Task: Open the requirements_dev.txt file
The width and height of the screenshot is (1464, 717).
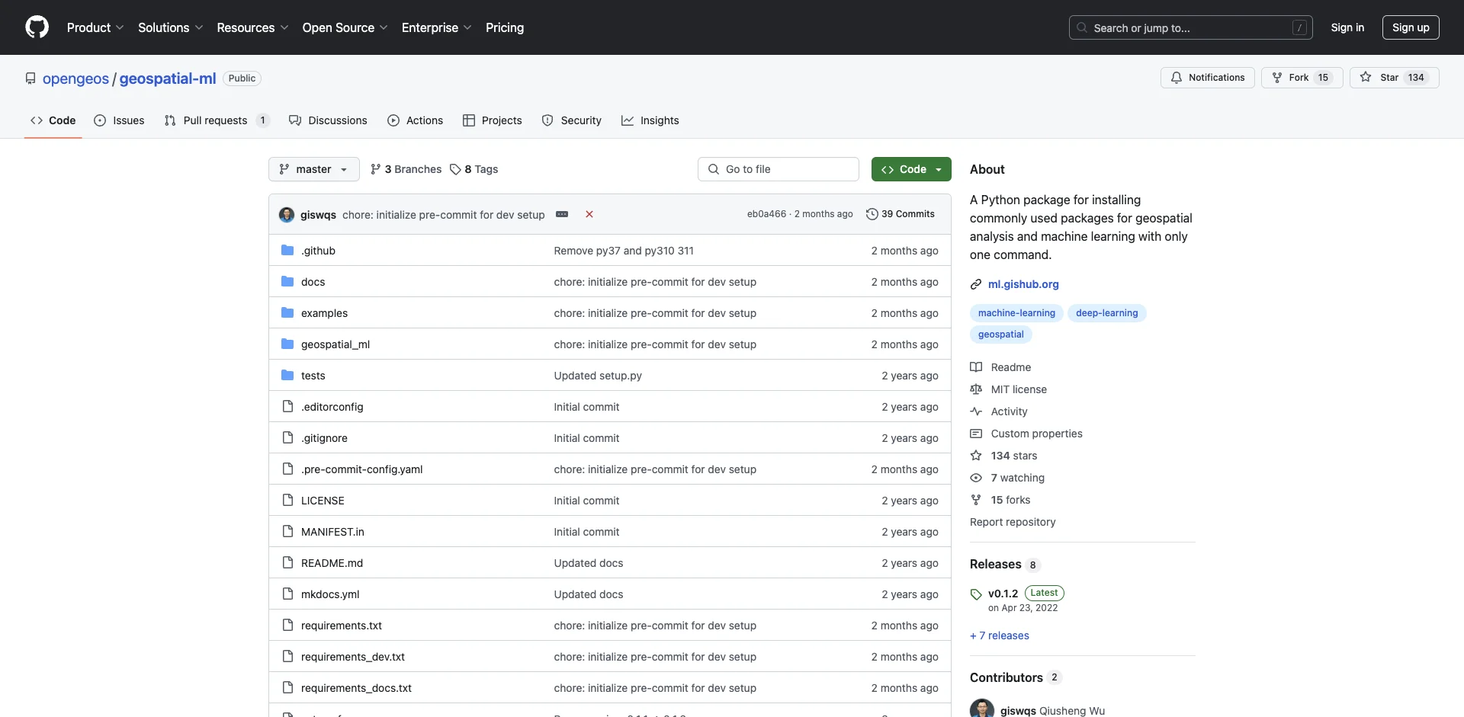Action: (353, 657)
